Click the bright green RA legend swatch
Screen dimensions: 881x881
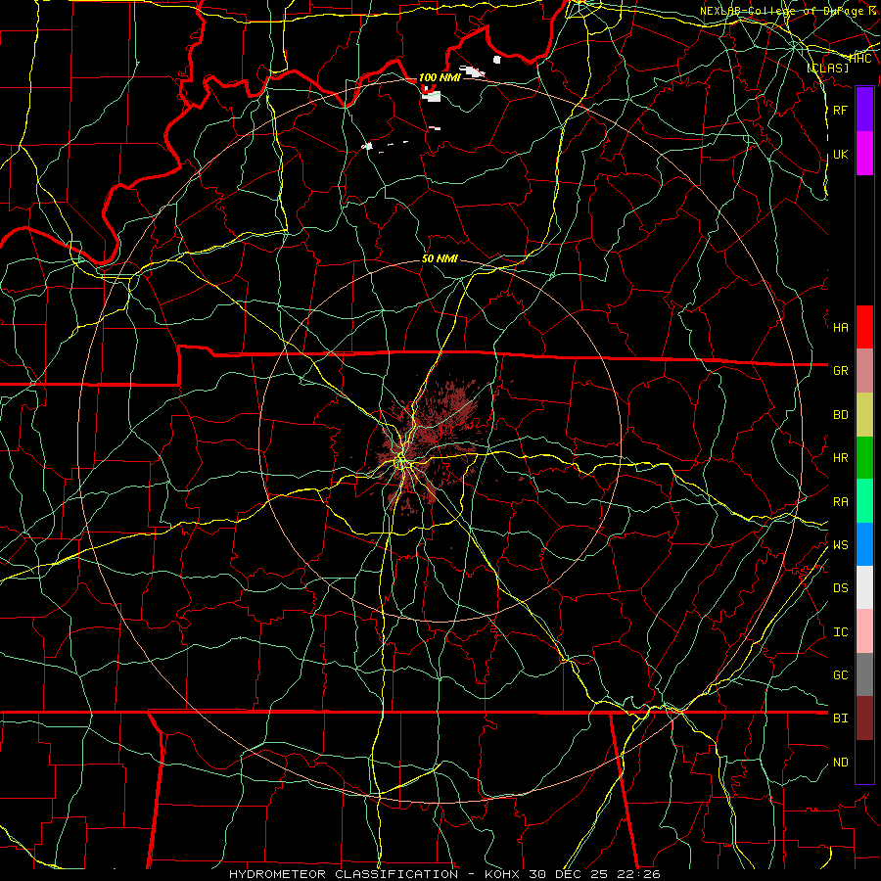pos(864,501)
